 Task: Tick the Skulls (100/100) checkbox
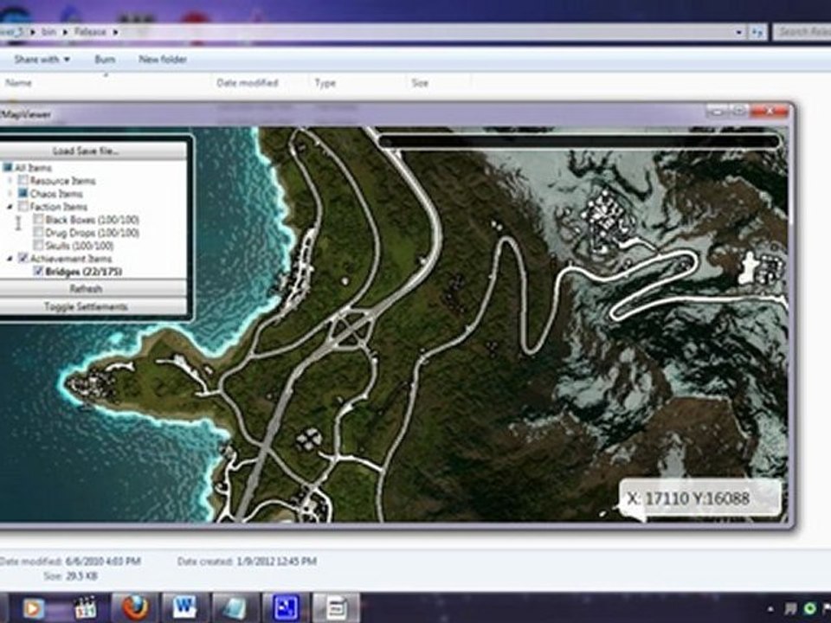(x=38, y=245)
